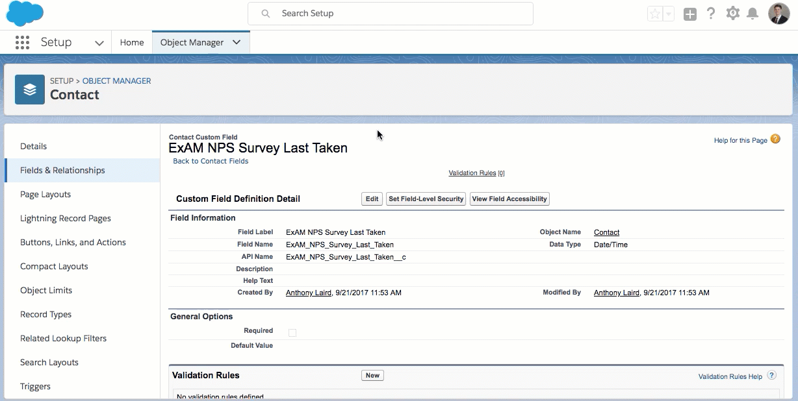Open the notifications bell

(753, 14)
